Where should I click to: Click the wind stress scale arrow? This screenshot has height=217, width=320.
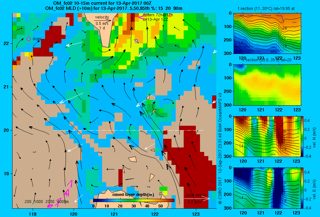pos(196,198)
